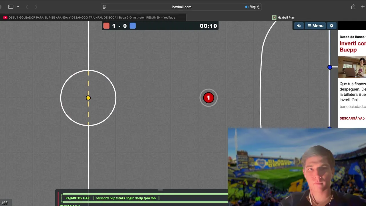Click the 1 - 0 score text
This screenshot has width=366, height=206.
click(x=119, y=26)
